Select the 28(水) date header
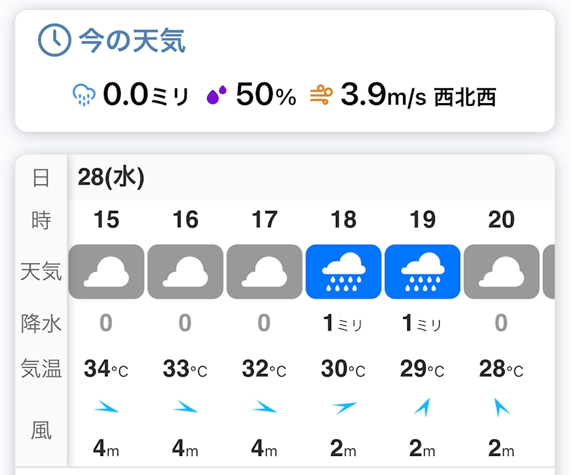The width and height of the screenshot is (570, 475). 111,177
